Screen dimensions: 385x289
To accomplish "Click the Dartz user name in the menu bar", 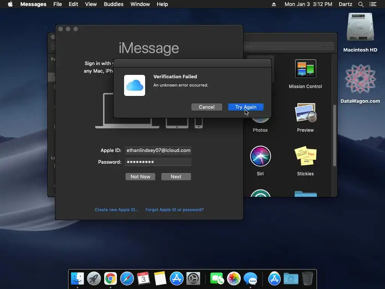I will pos(345,4).
